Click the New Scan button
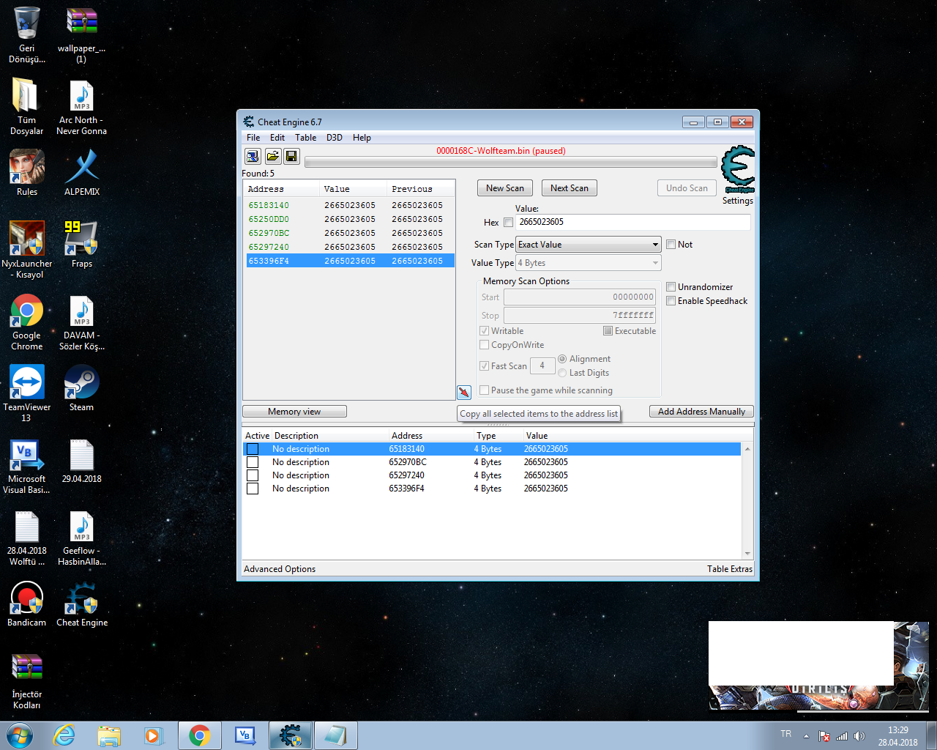 tap(505, 188)
